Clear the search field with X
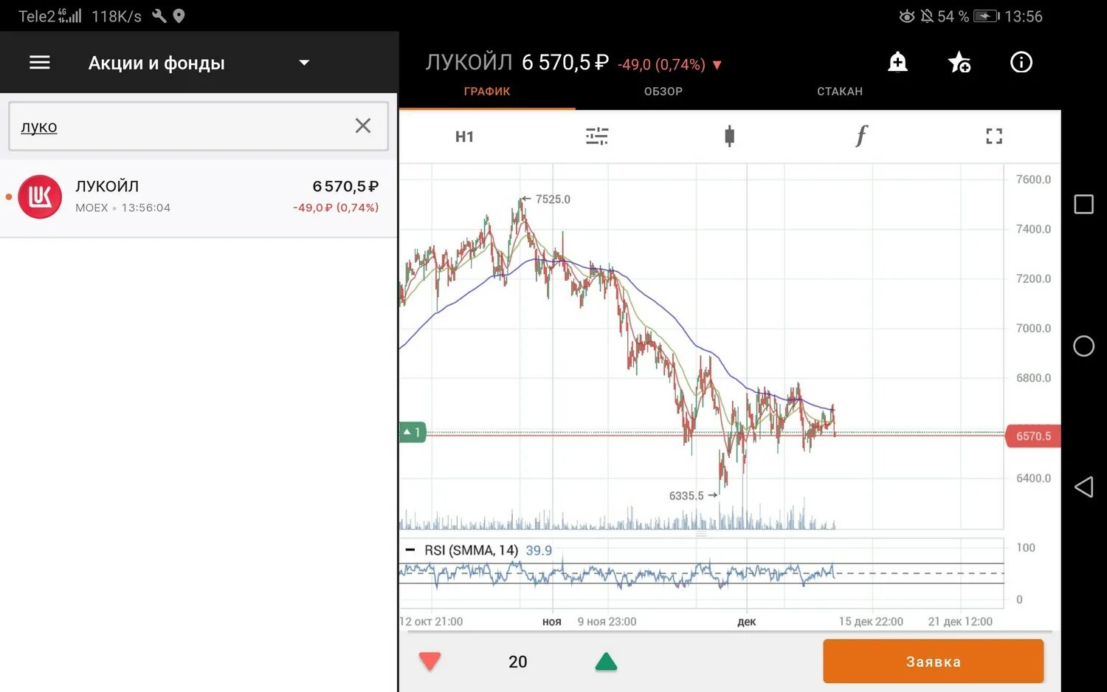The height and width of the screenshot is (692, 1107). point(362,126)
